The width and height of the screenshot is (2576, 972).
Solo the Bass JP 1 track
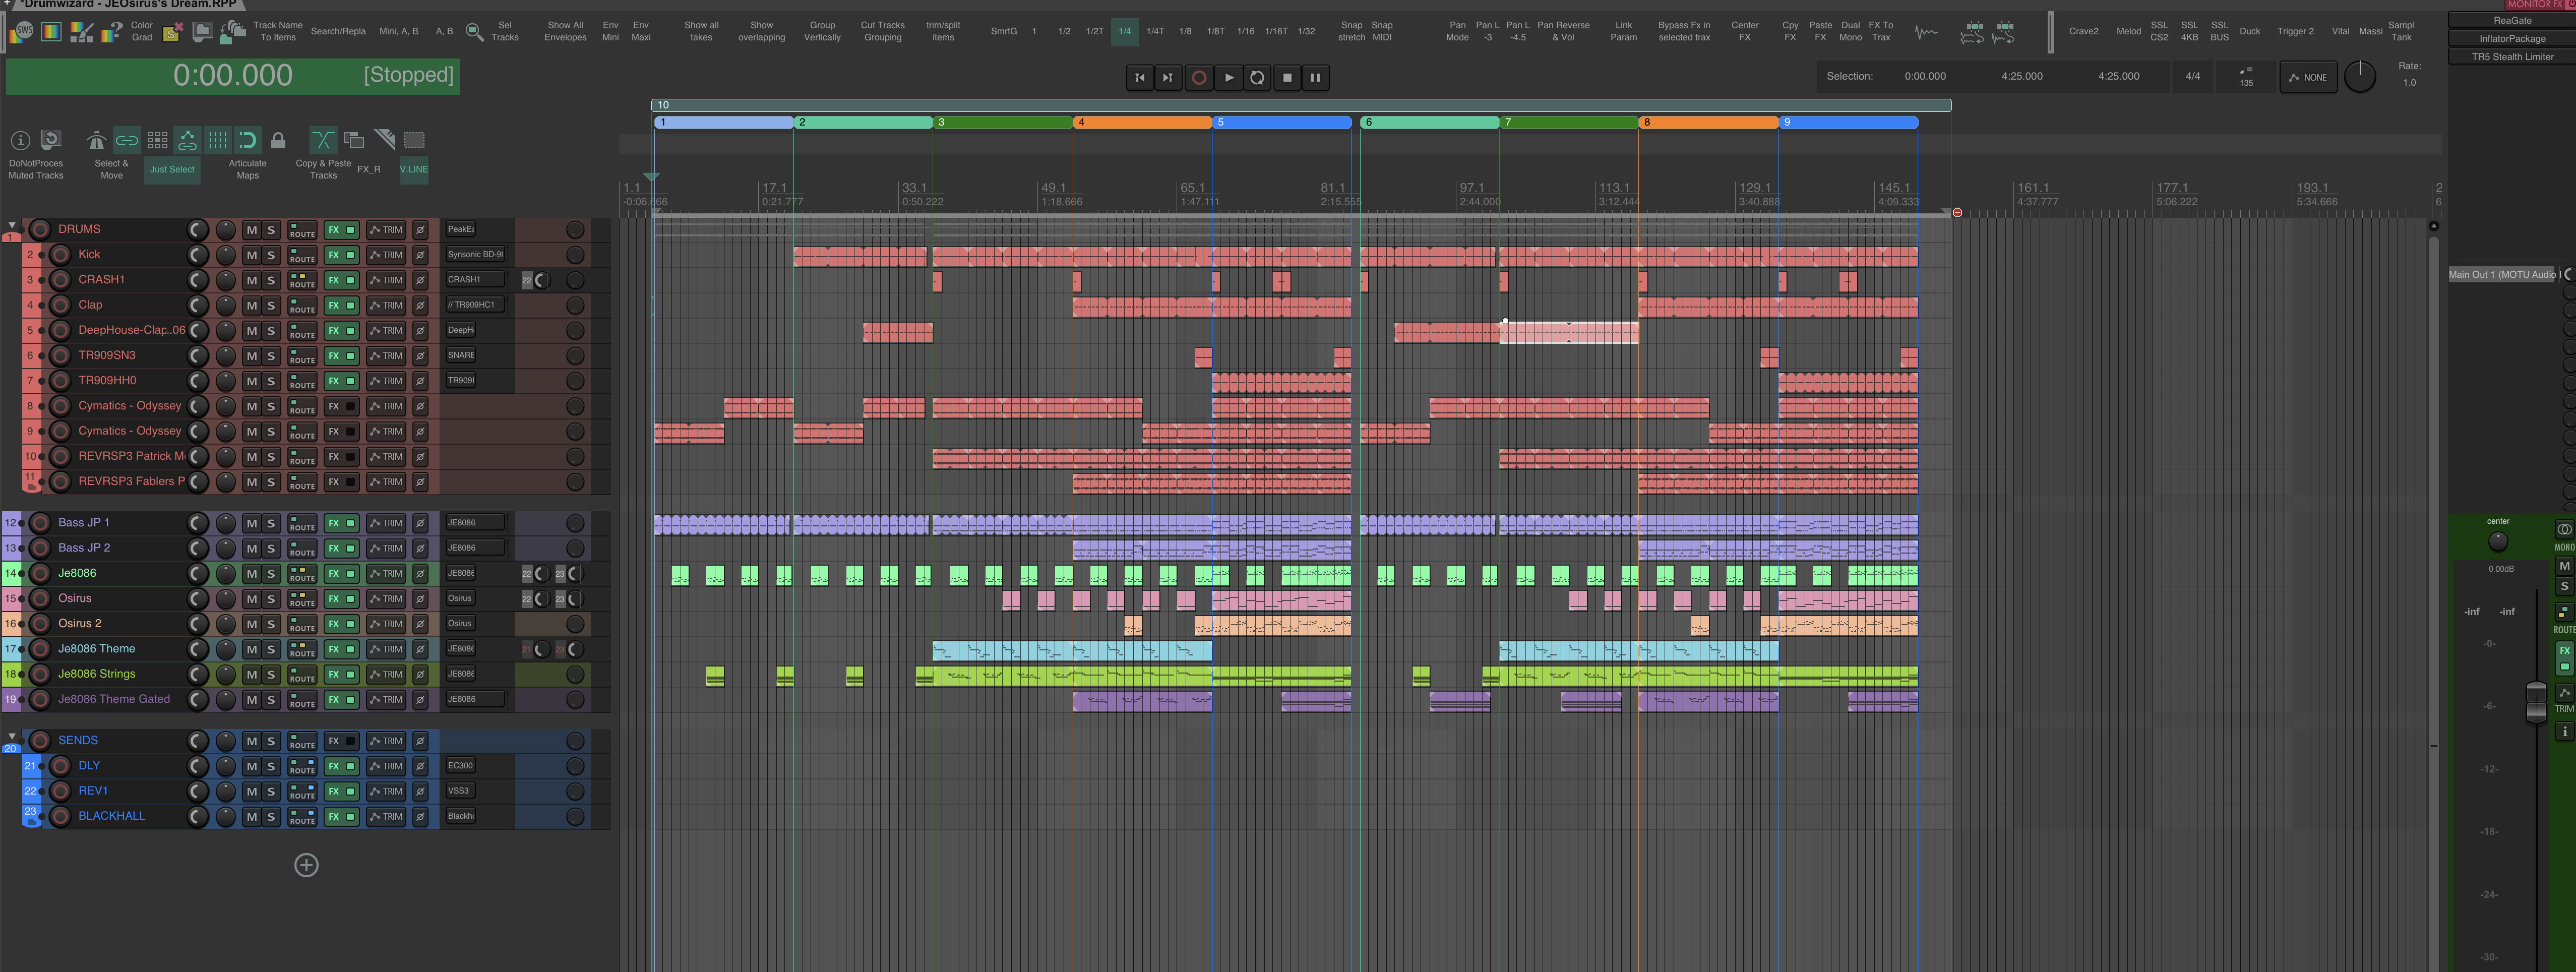pos(270,523)
